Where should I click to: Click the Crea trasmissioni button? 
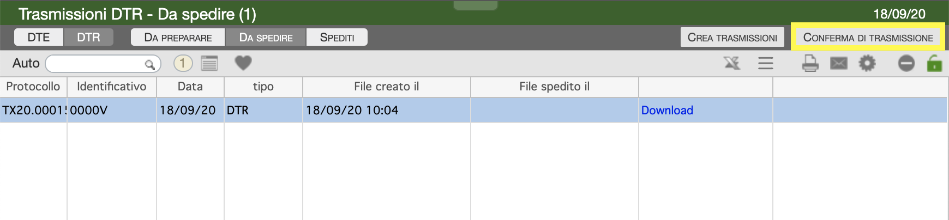pyautogui.click(x=732, y=37)
